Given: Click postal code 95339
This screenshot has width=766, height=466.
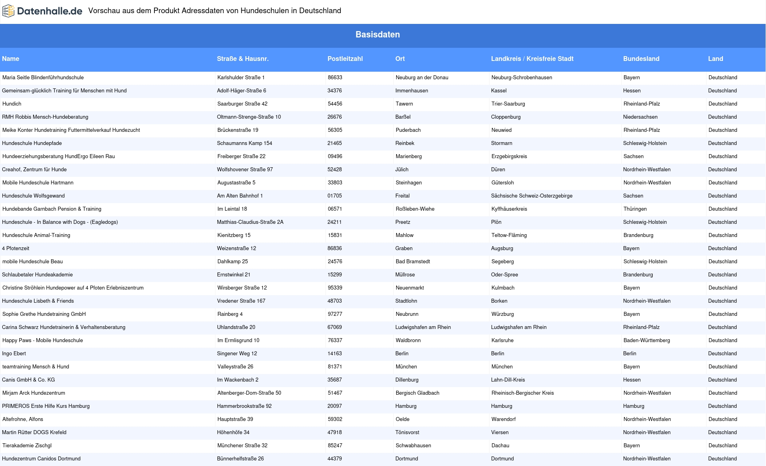Looking at the screenshot, I should [335, 288].
